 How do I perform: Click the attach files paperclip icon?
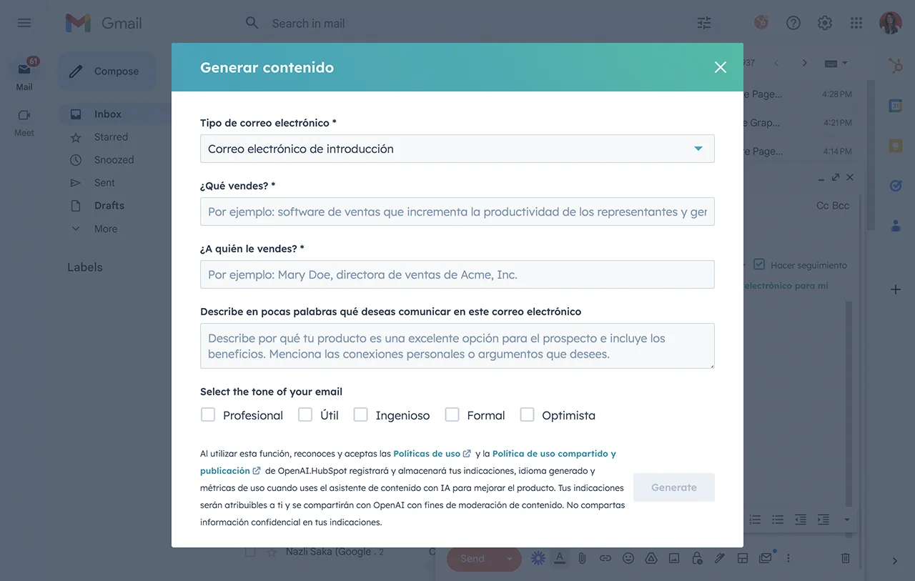[x=582, y=558]
